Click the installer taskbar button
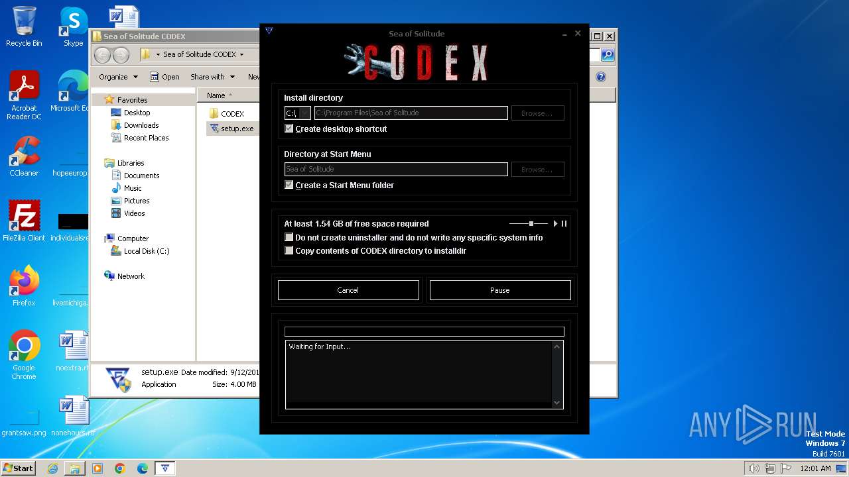The image size is (849, 477). tap(165, 468)
